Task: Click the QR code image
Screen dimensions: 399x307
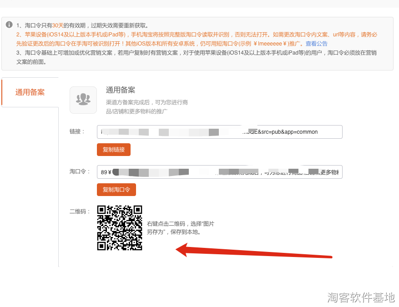Action: 120,228
